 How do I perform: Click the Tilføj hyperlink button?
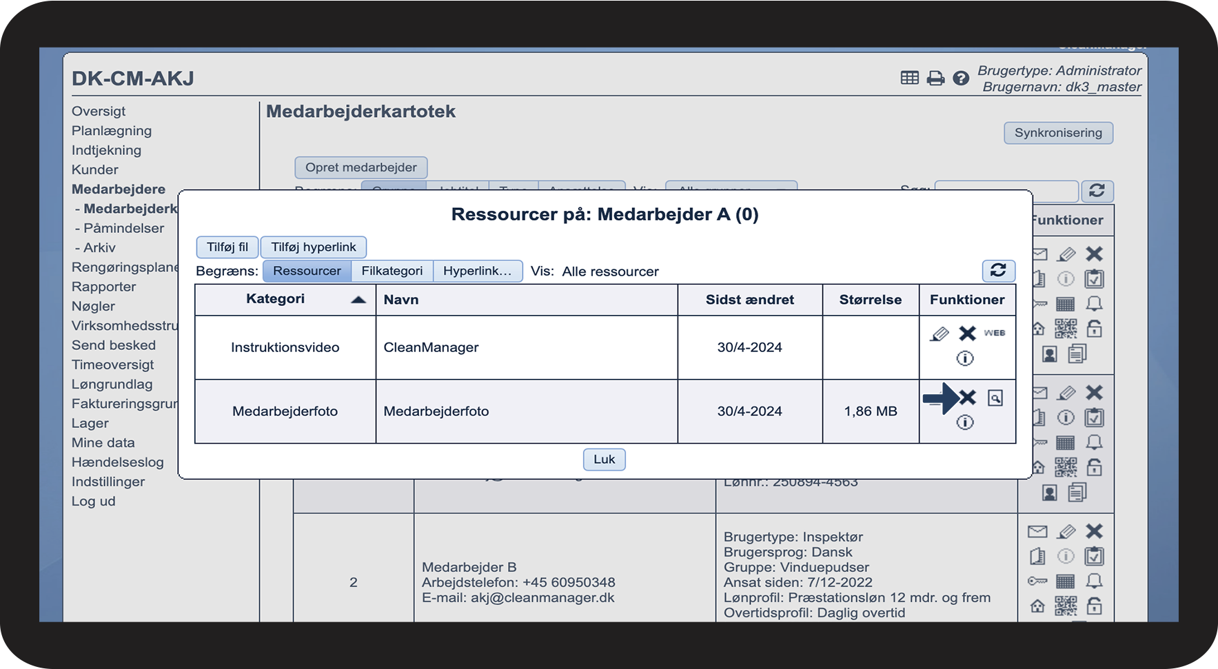[314, 247]
